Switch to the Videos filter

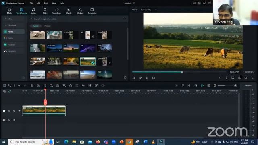35,26
